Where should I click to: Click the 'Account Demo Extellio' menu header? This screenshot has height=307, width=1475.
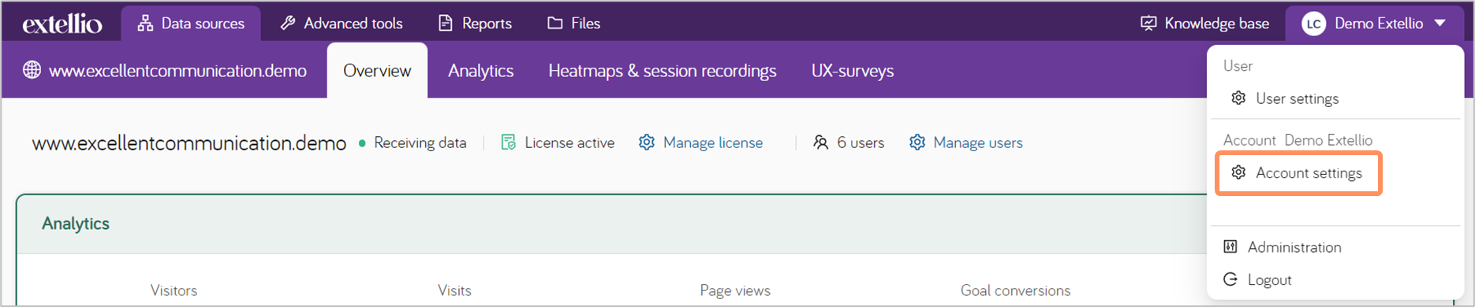(1298, 140)
